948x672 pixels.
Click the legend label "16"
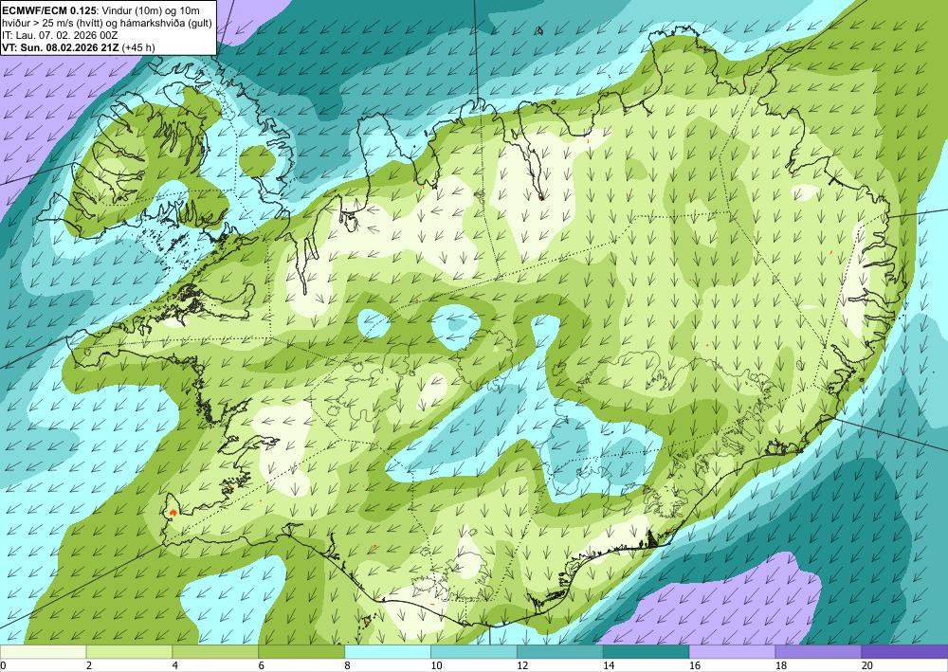[695, 665]
